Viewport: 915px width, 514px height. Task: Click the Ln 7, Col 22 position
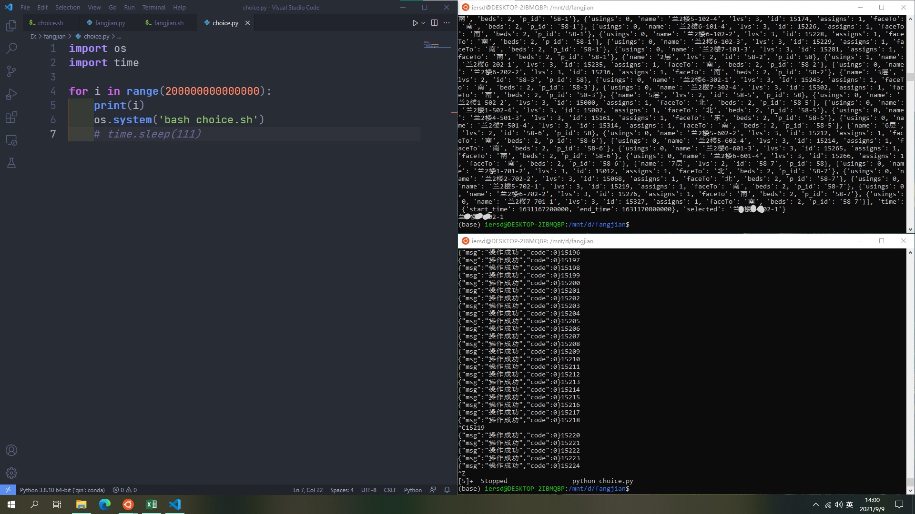pos(308,490)
